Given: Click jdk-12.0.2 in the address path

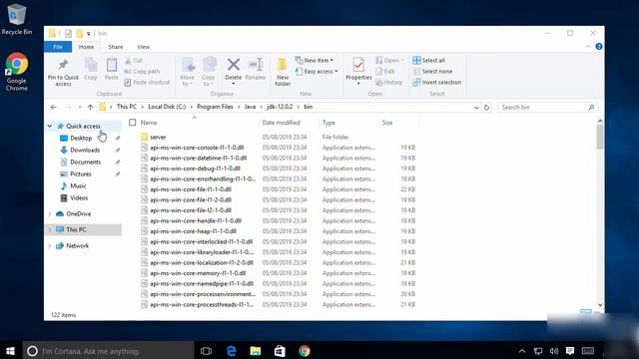Looking at the screenshot, I should pos(280,107).
